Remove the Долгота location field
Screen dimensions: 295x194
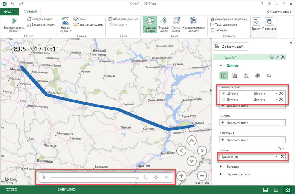(x=281, y=99)
